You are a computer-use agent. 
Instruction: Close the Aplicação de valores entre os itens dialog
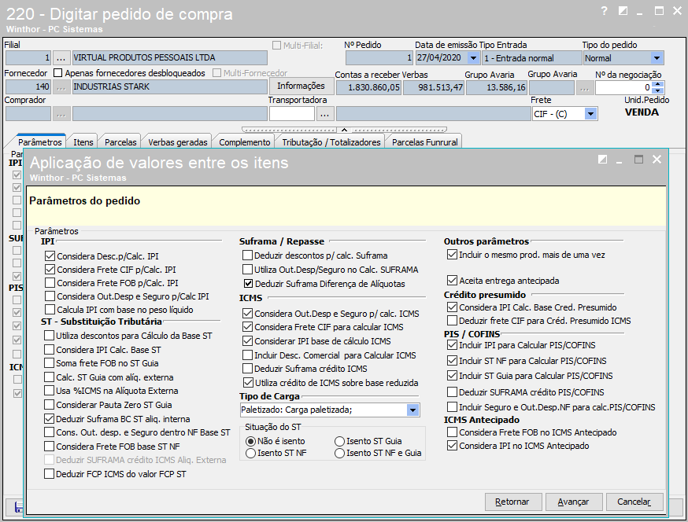tap(657, 160)
